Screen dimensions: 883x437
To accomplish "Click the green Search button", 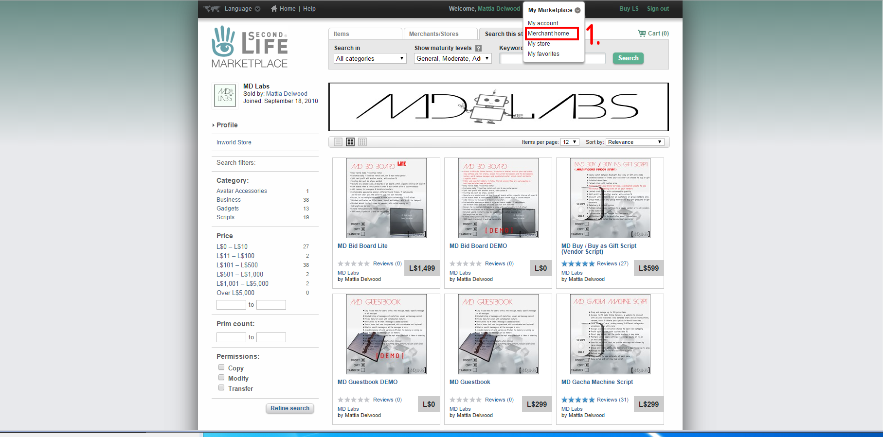I will tap(628, 58).
